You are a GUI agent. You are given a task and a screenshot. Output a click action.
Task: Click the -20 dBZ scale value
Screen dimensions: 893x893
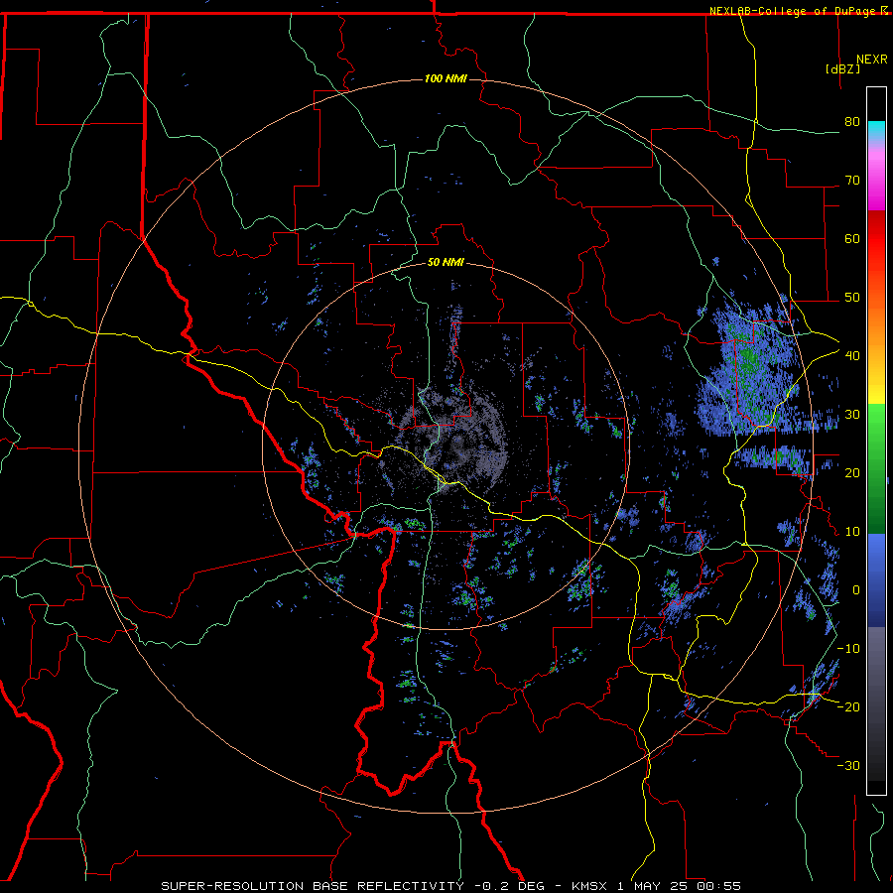point(848,707)
